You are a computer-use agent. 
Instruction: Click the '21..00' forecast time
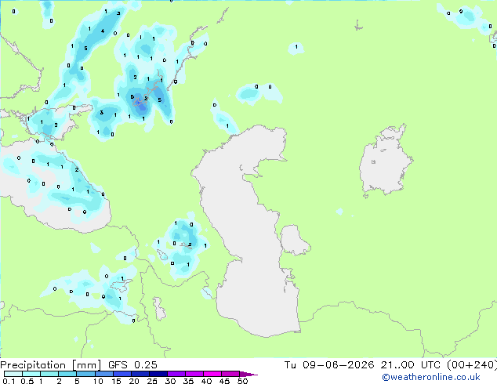pos(397,365)
